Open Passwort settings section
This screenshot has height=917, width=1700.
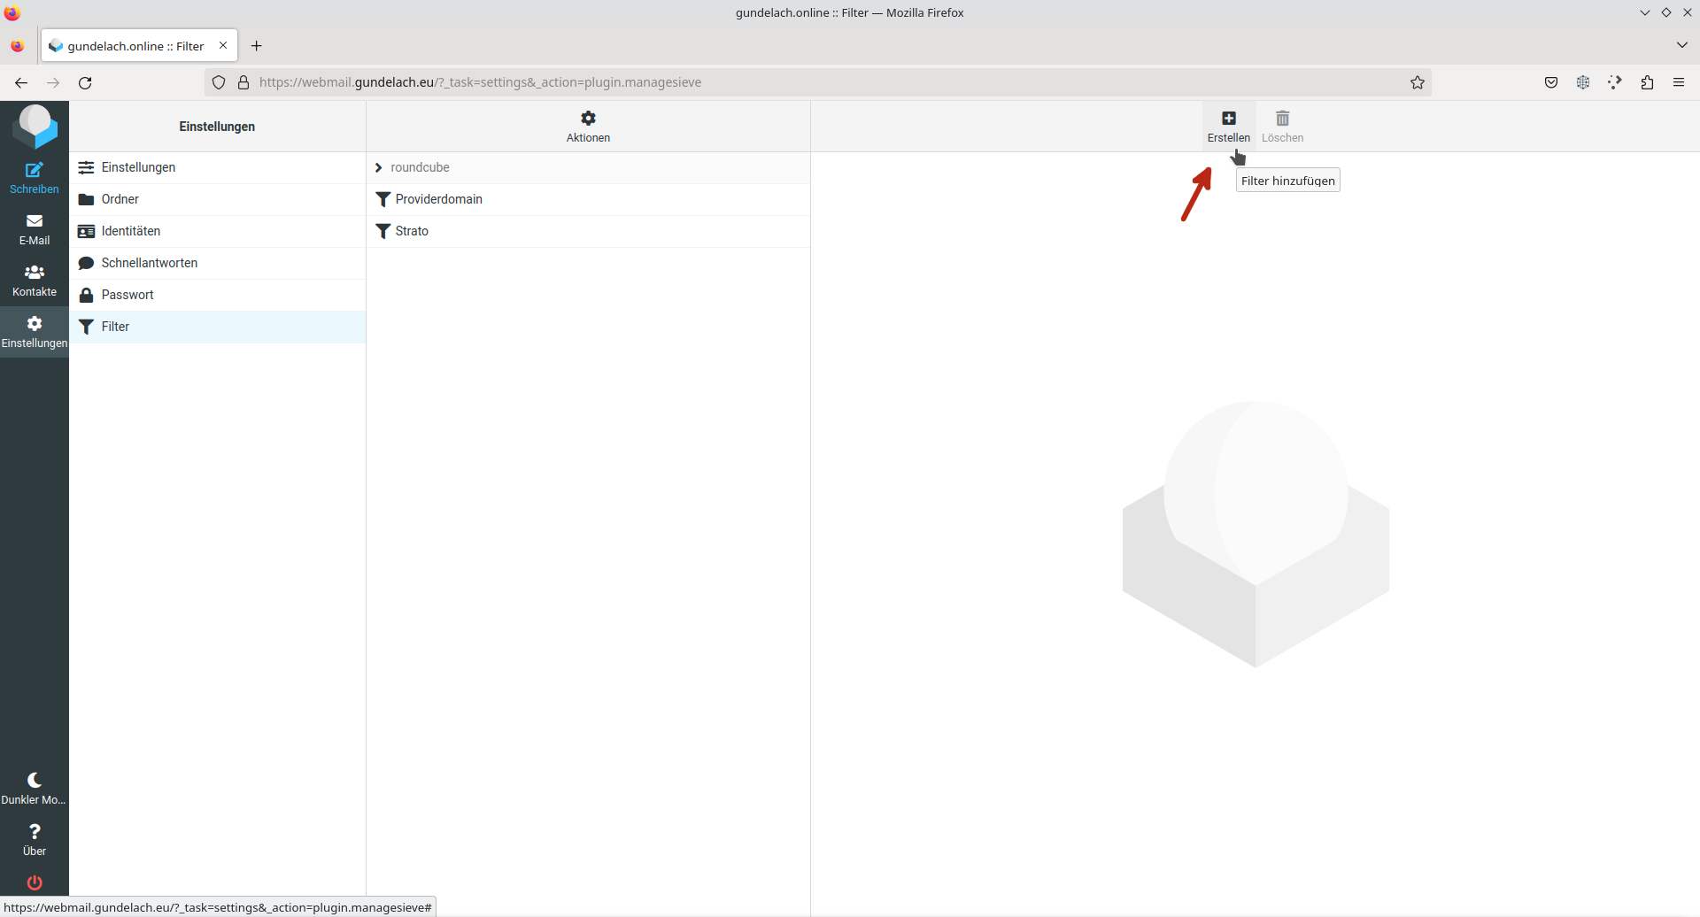(127, 295)
